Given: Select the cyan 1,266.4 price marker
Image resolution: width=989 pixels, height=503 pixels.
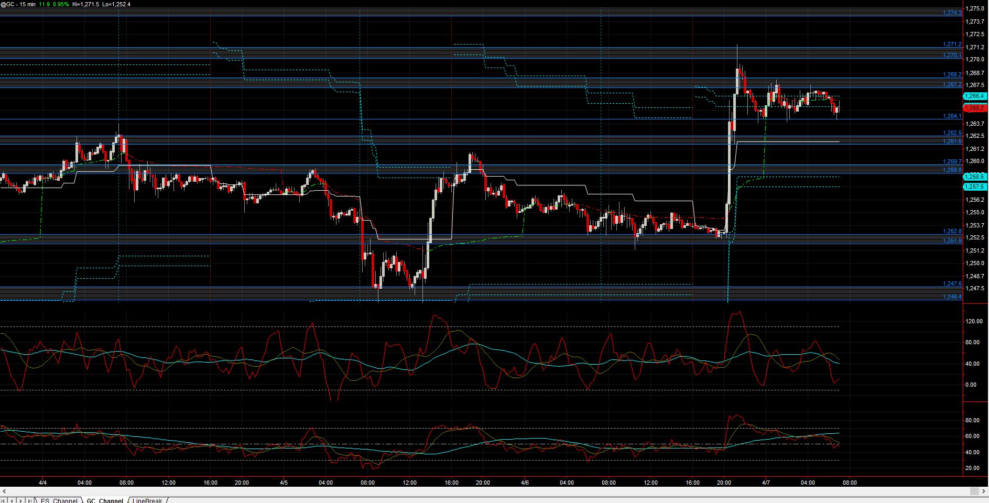Looking at the screenshot, I should pos(975,96).
